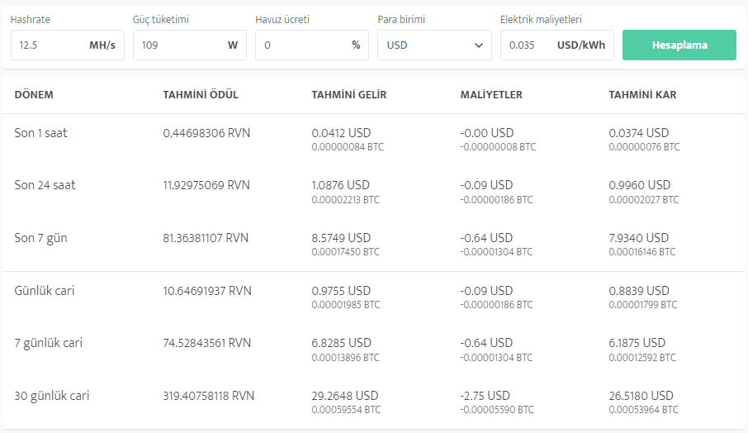Screen dimensions: 748x433
Task: Click the Havuz ücreti input field
Action: [311, 45]
